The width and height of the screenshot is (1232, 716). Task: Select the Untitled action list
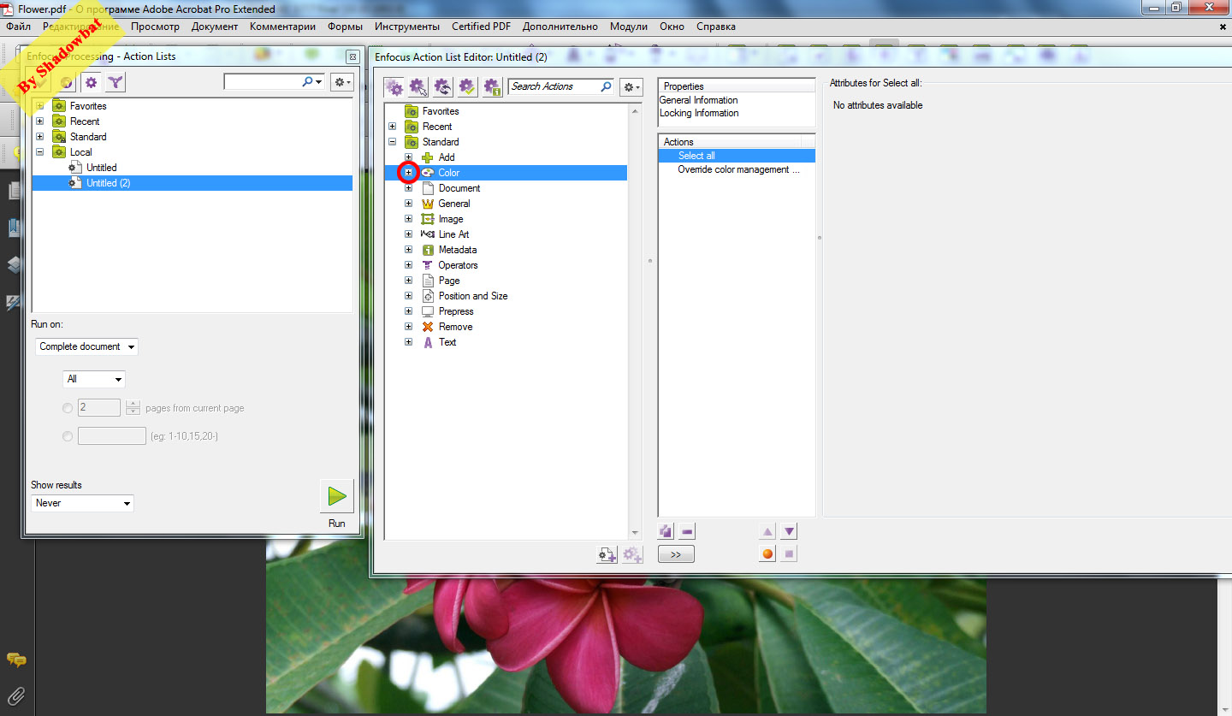[x=101, y=168]
